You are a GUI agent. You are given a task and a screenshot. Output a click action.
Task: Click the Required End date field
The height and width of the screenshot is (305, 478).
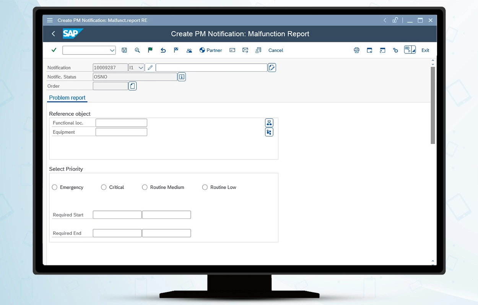point(117,233)
